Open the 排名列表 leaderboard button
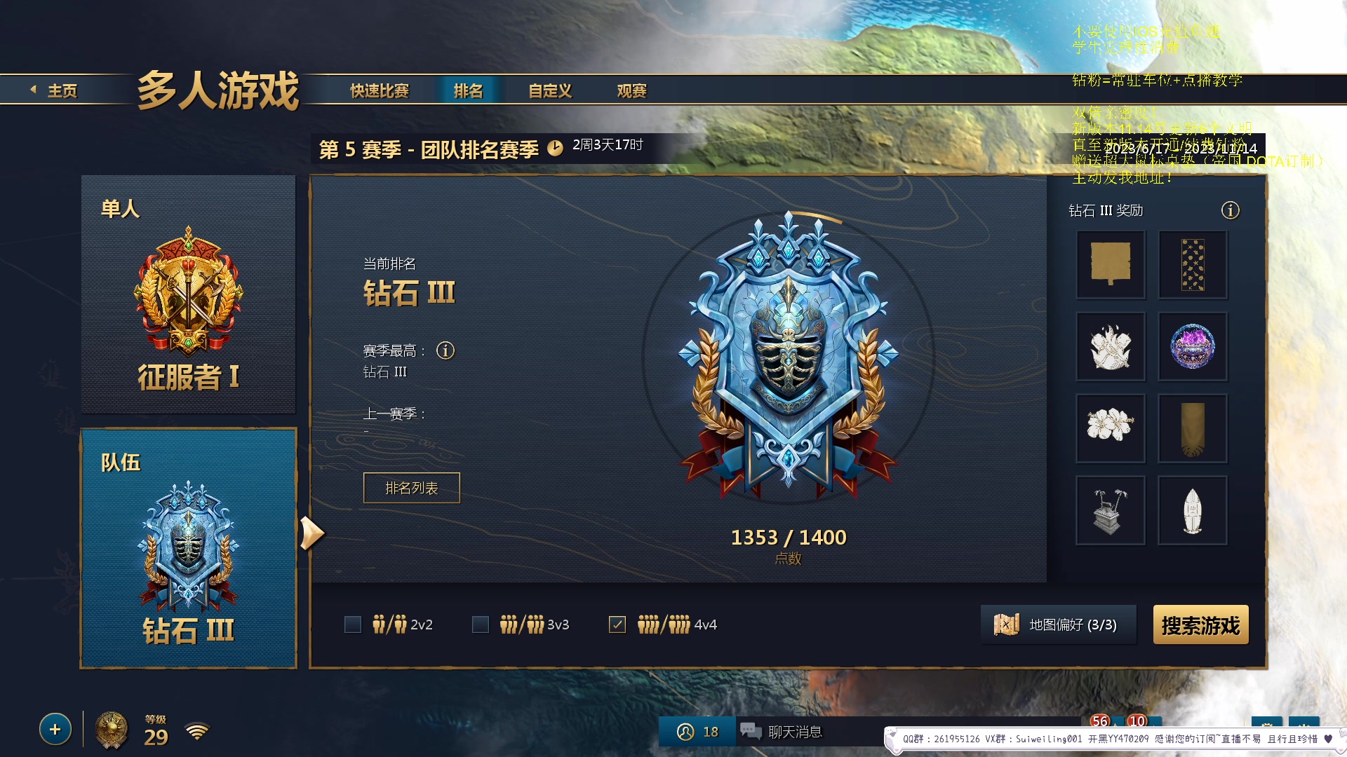Viewport: 1347px width, 757px height. 412,488
